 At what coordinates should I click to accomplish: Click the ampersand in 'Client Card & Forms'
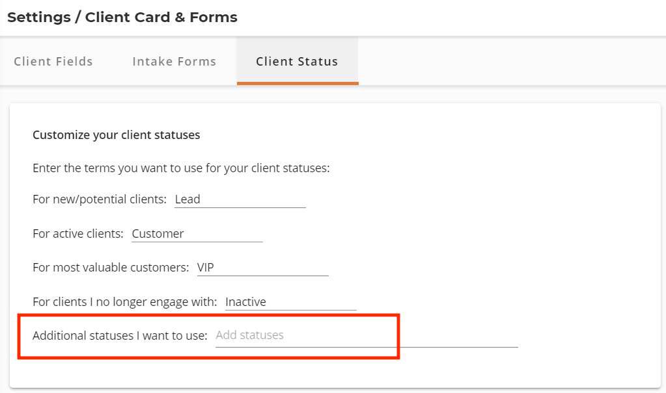[x=180, y=18]
